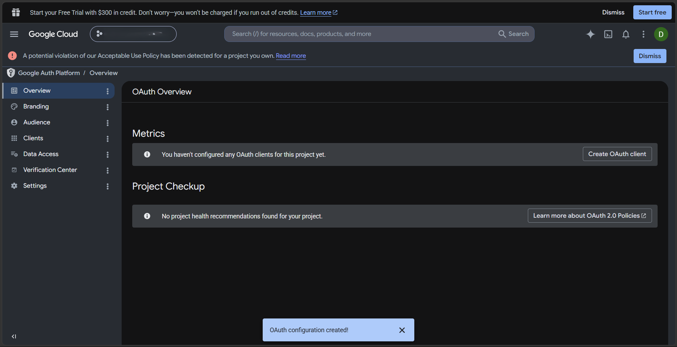Open notifications bell icon

coord(626,34)
